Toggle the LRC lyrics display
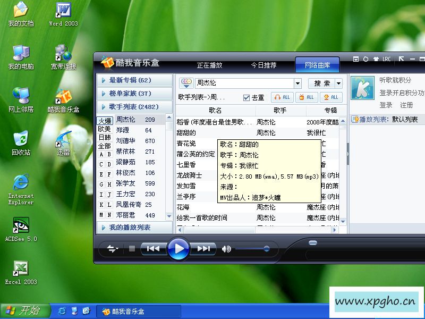Image resolution: width=425 pixels, height=319 pixels. 387,59
